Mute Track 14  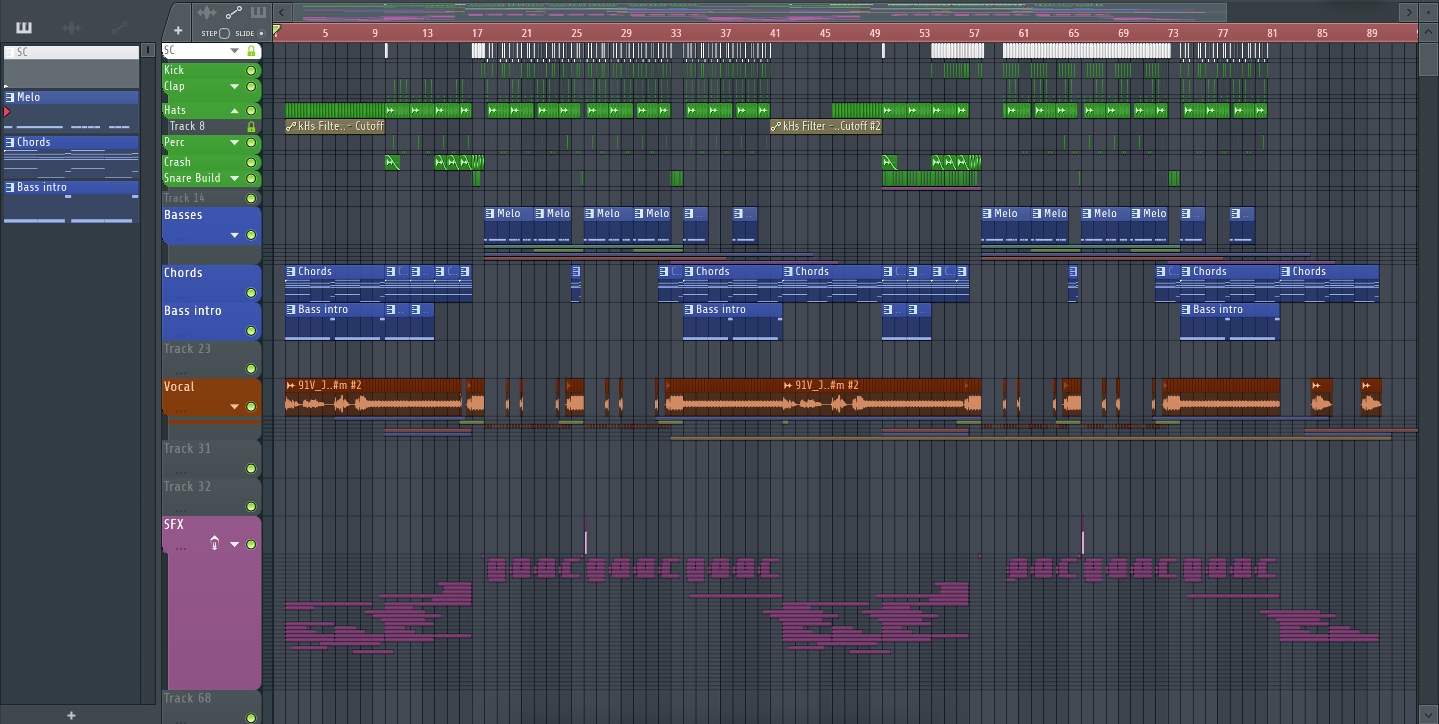251,199
